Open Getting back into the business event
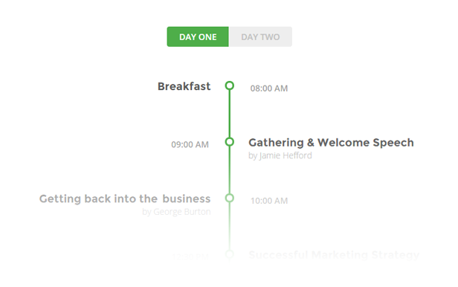Screen dimensions: 458x287 point(125,199)
